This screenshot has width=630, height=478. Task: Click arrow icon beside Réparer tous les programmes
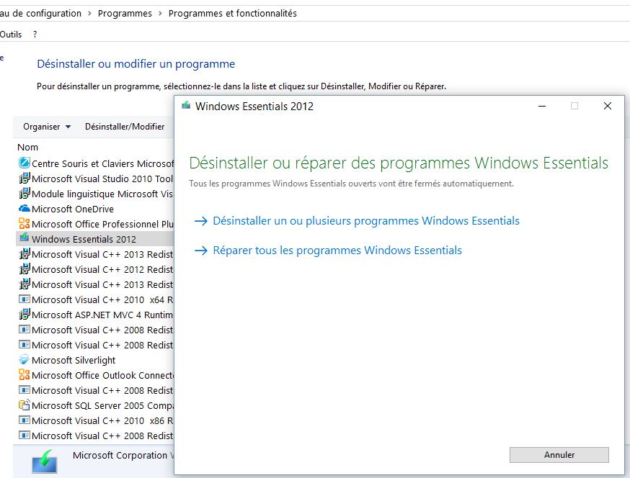pos(200,251)
